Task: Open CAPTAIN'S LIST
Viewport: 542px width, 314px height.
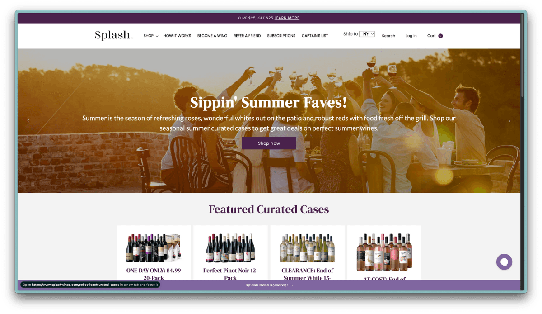Action: point(315,36)
